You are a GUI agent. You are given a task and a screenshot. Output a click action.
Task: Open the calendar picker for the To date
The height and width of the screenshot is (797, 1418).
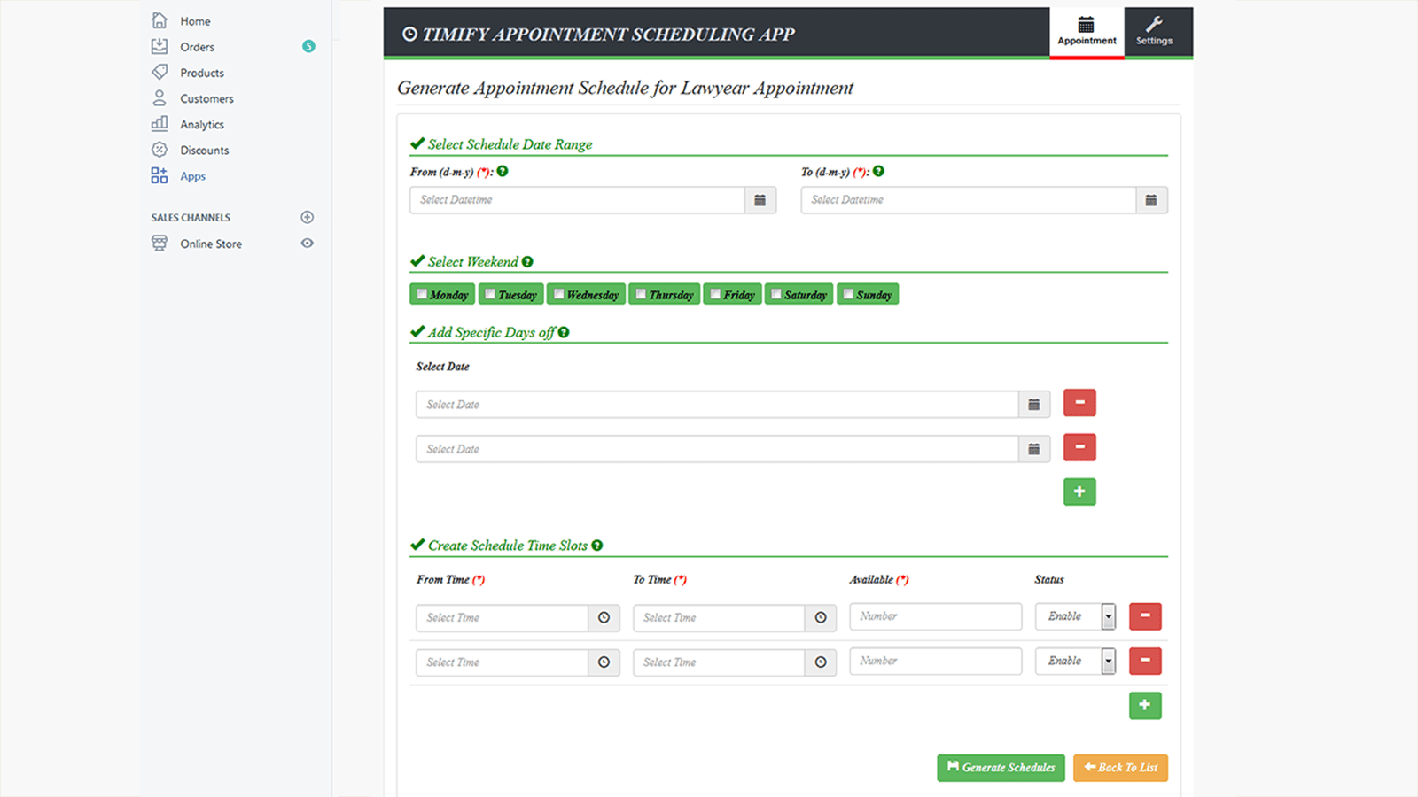pyautogui.click(x=1151, y=200)
